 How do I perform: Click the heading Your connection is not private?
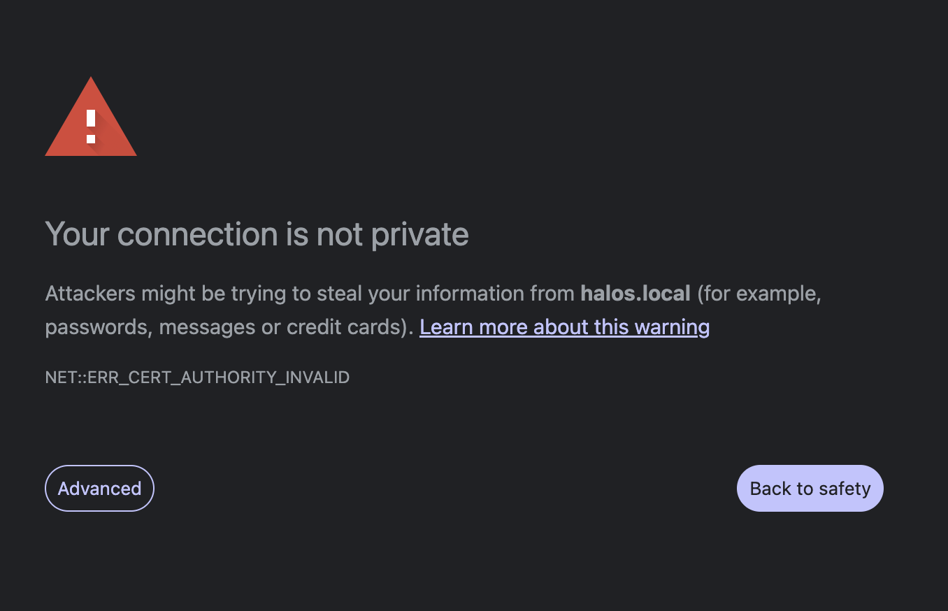[x=257, y=234]
